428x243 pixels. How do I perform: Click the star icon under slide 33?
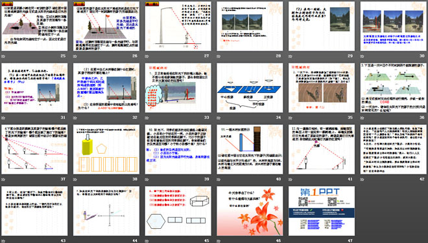tap(147, 118)
